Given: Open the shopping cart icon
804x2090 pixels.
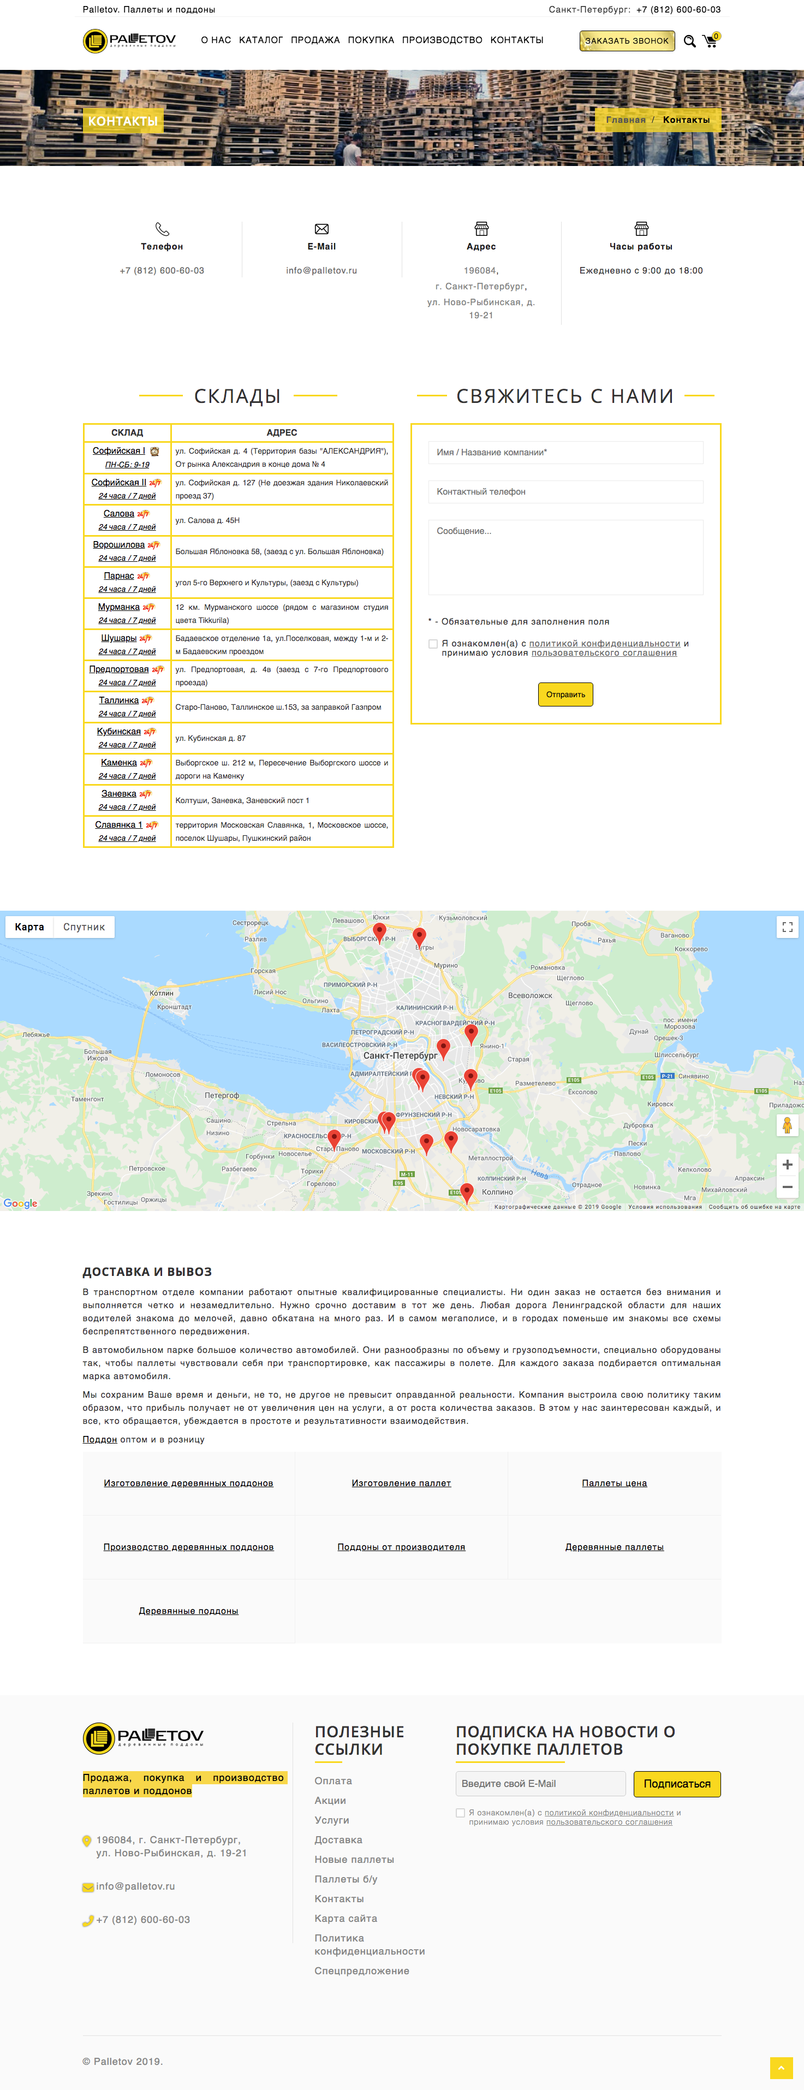Looking at the screenshot, I should coord(711,40).
